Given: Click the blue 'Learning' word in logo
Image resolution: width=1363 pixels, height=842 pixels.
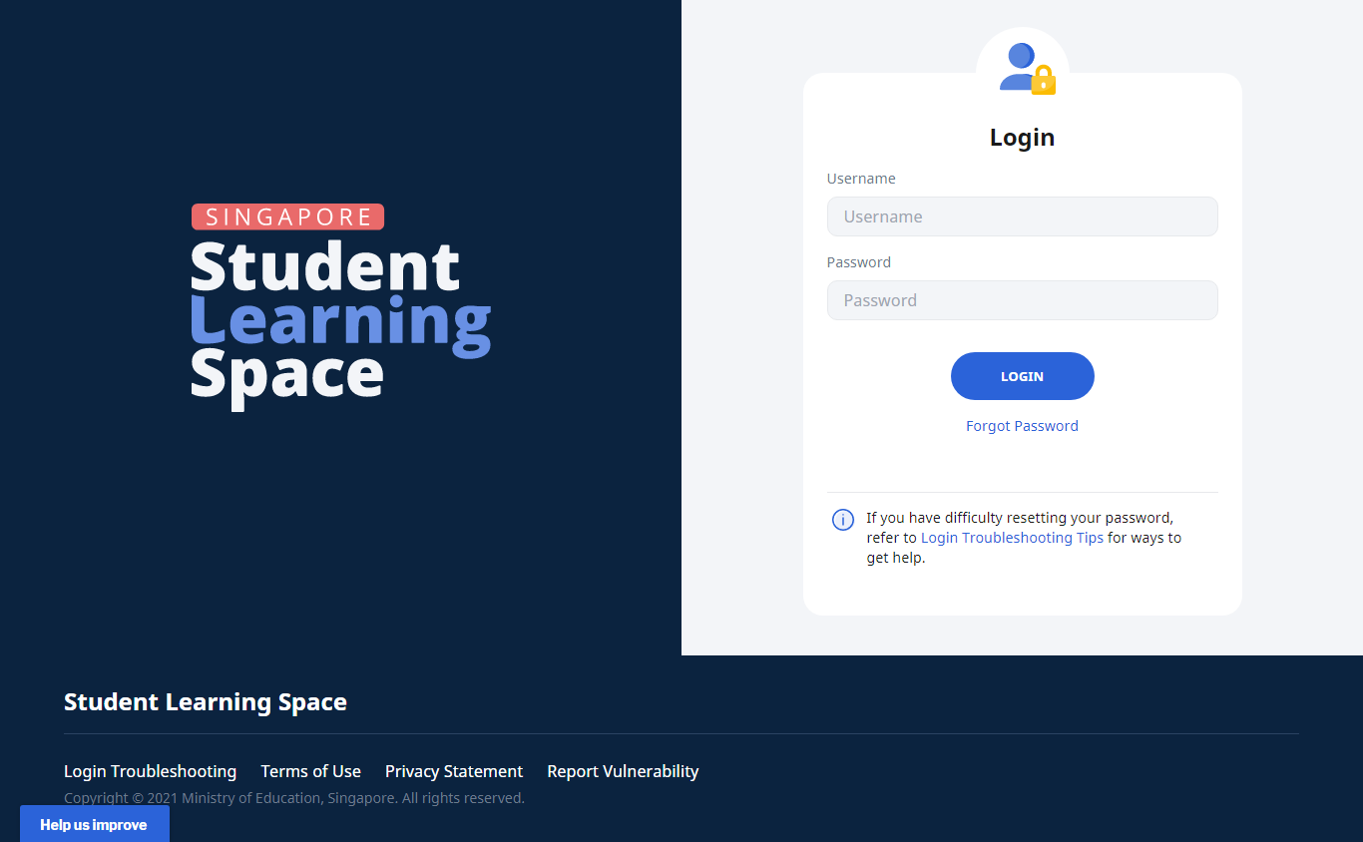Looking at the screenshot, I should tap(339, 321).
